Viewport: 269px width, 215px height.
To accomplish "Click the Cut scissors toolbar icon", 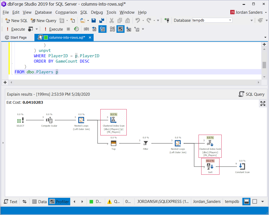I will (x=112, y=20).
